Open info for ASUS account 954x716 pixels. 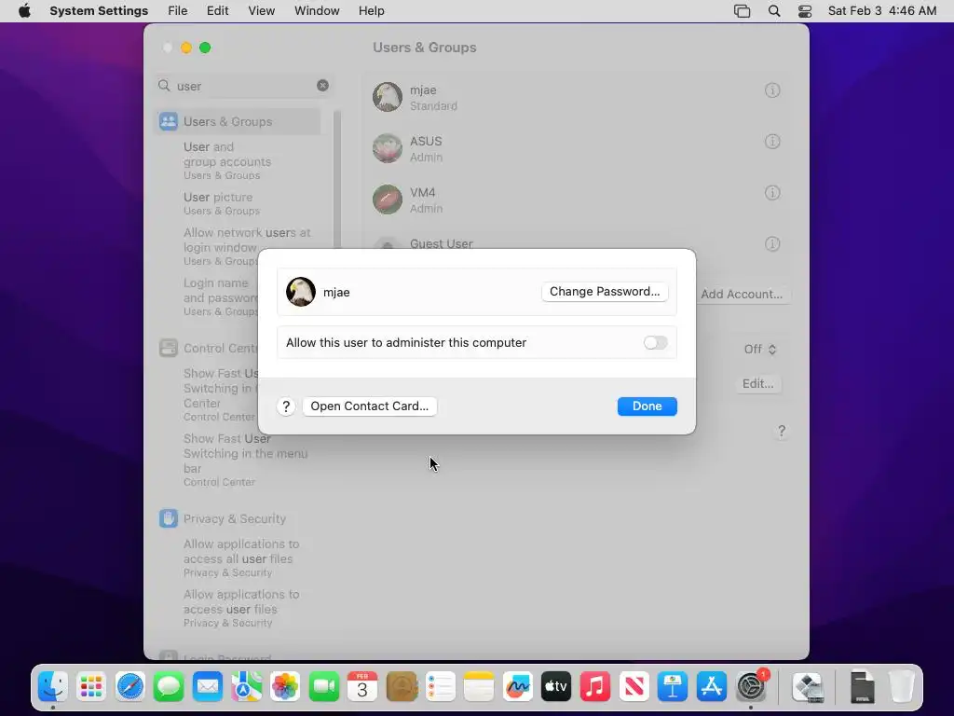tap(772, 142)
